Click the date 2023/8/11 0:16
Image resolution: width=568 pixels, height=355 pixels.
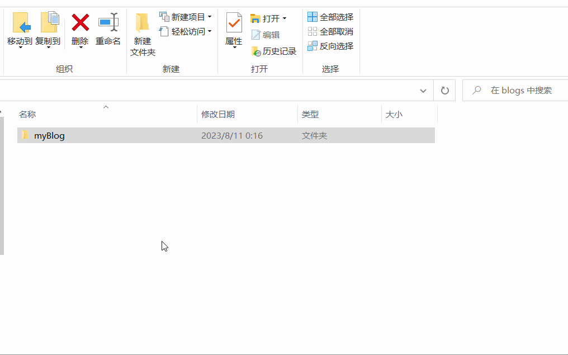tap(232, 135)
